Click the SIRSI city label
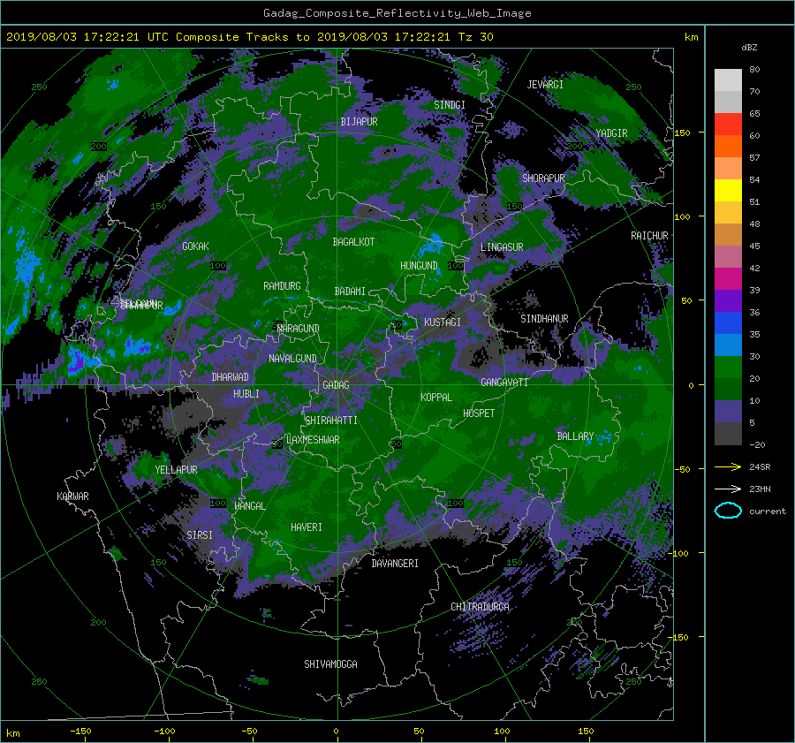This screenshot has width=795, height=743. 200,535
